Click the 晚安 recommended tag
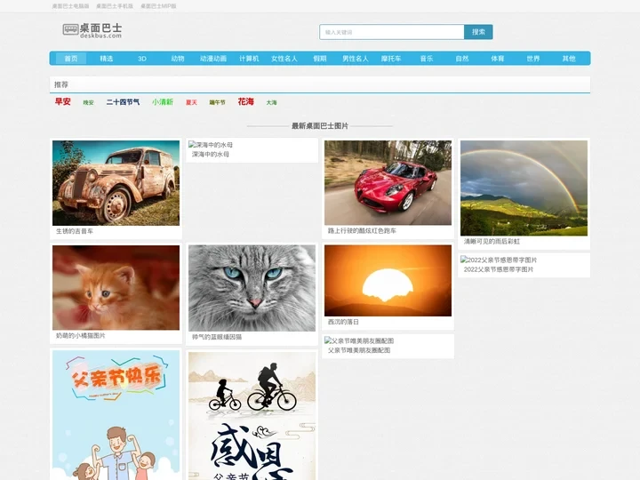640x480 pixels. [x=88, y=102]
